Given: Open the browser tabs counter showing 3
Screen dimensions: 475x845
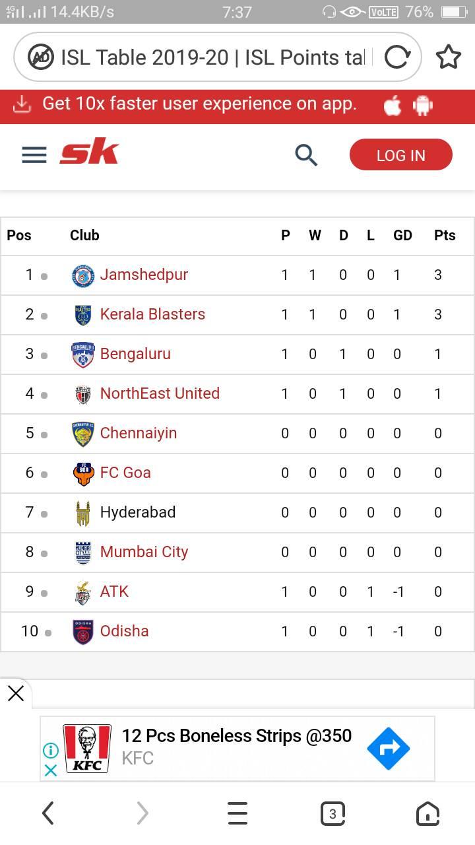Looking at the screenshot, I should pyautogui.click(x=332, y=813).
